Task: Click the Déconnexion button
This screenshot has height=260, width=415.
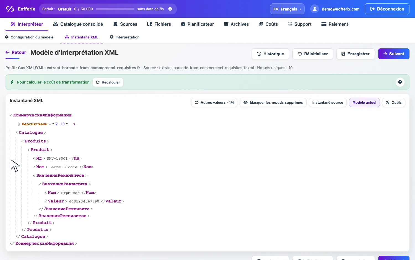Action: point(387,9)
